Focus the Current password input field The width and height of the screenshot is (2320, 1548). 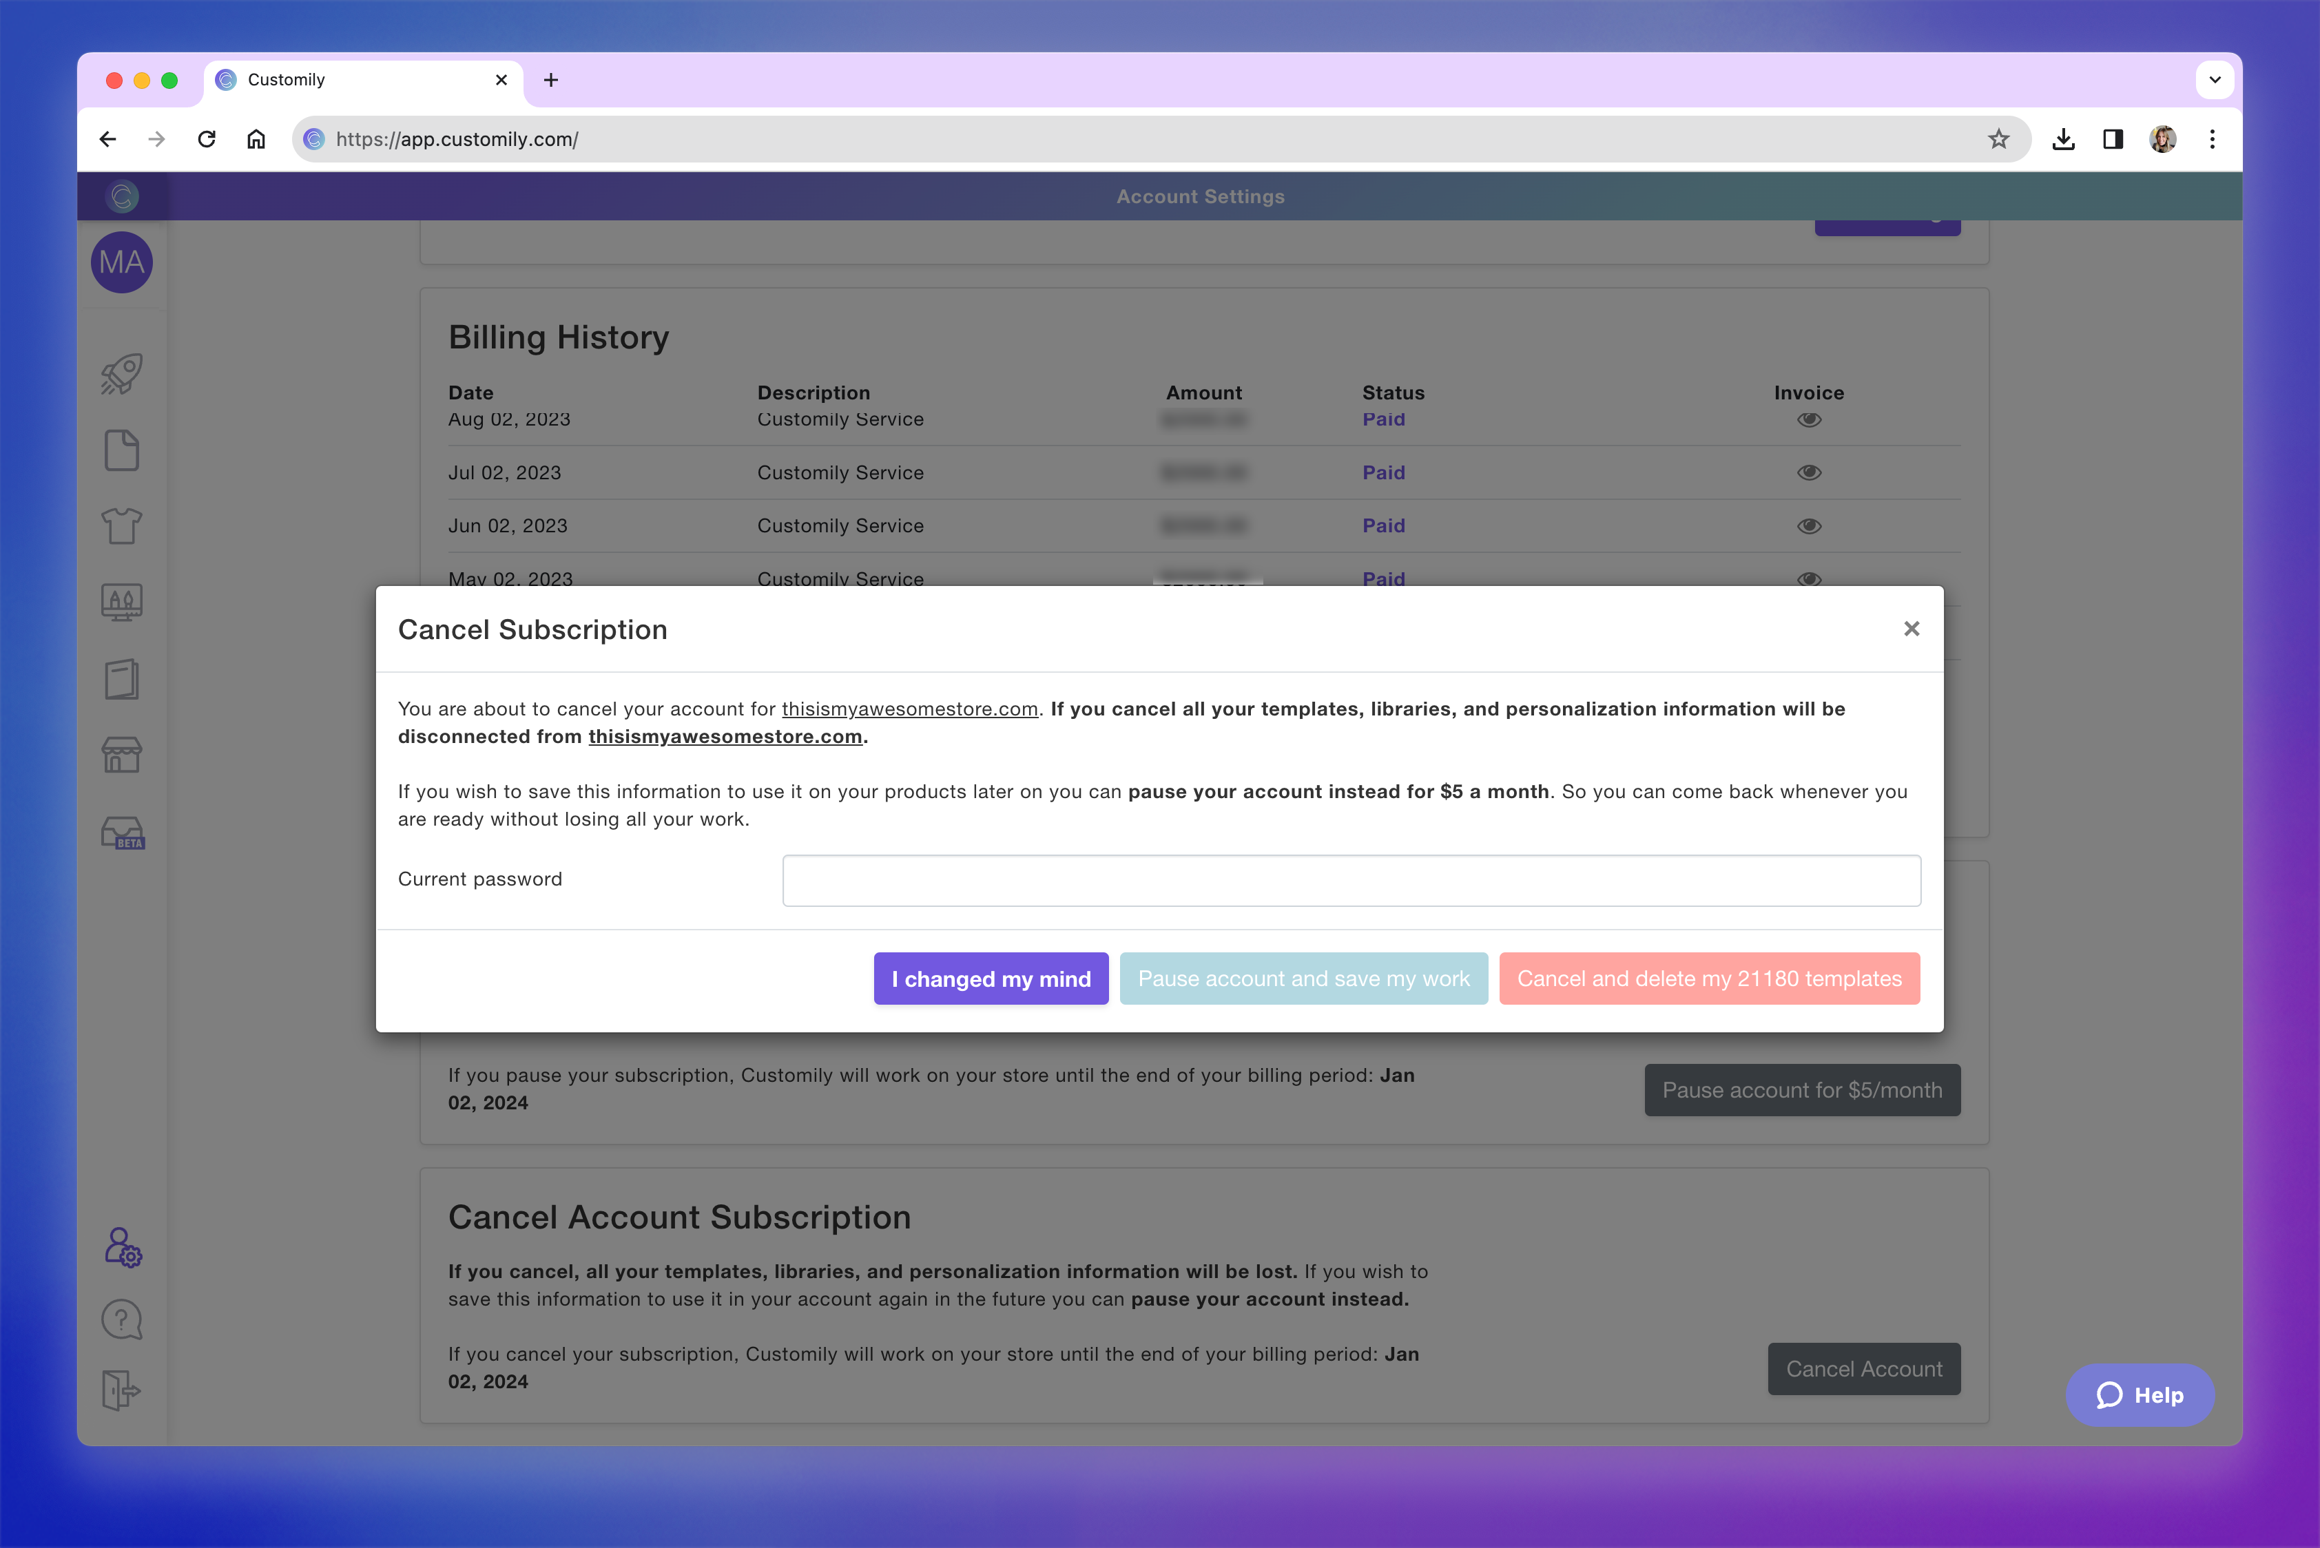[1350, 879]
